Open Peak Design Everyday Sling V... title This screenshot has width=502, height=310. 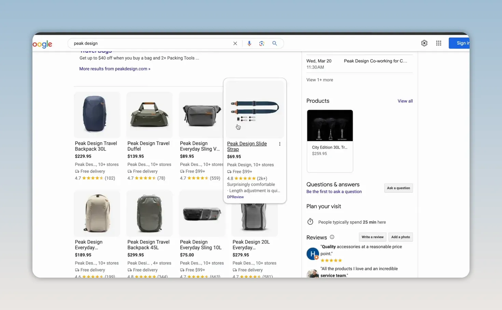200,146
